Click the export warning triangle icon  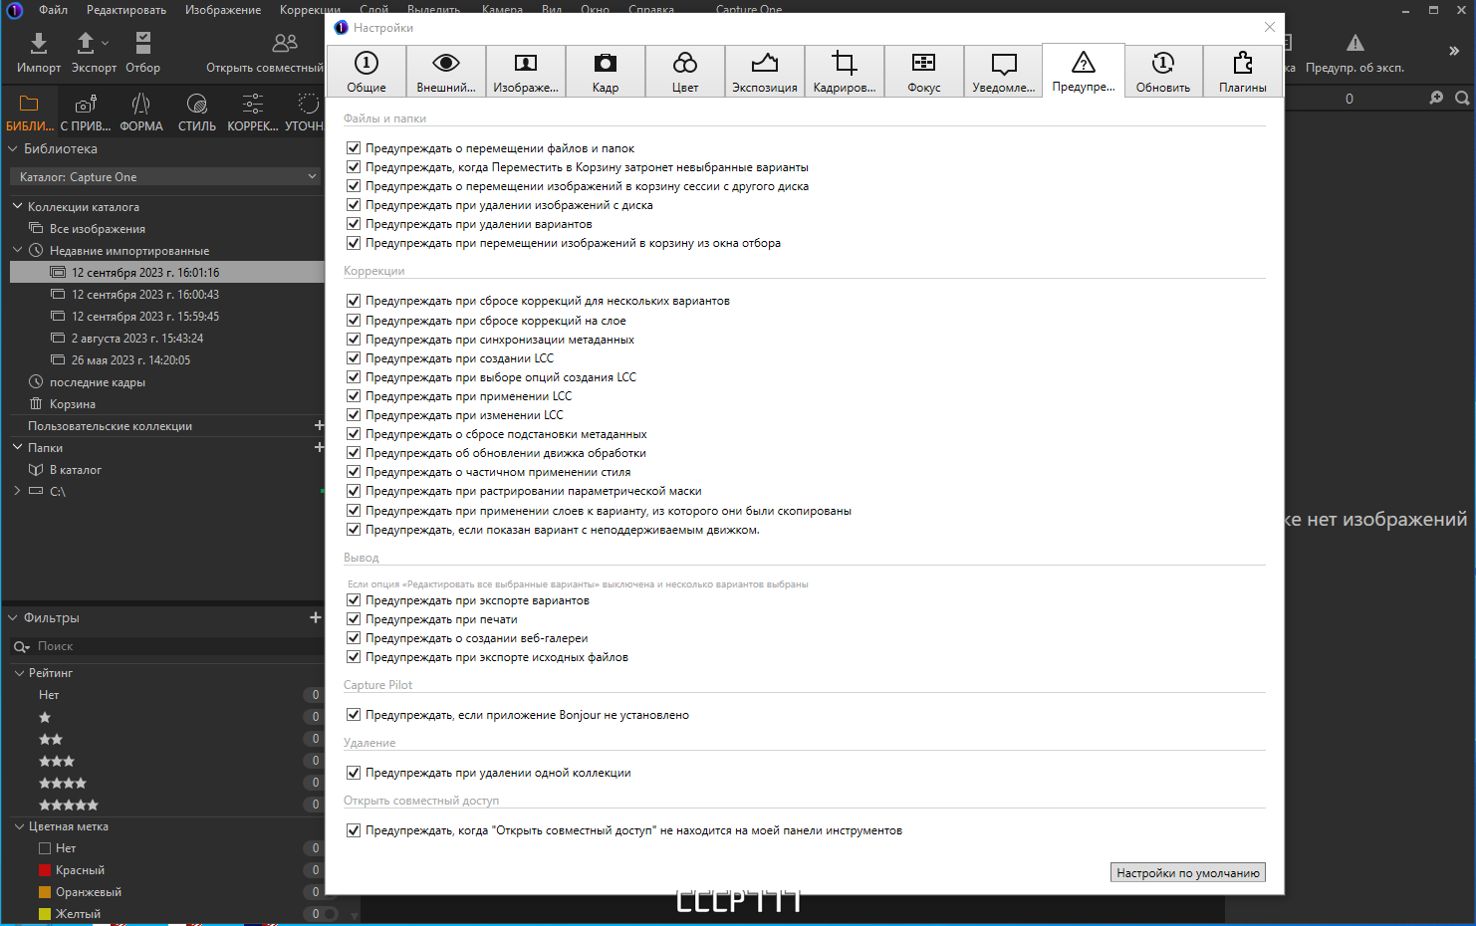point(1355,43)
